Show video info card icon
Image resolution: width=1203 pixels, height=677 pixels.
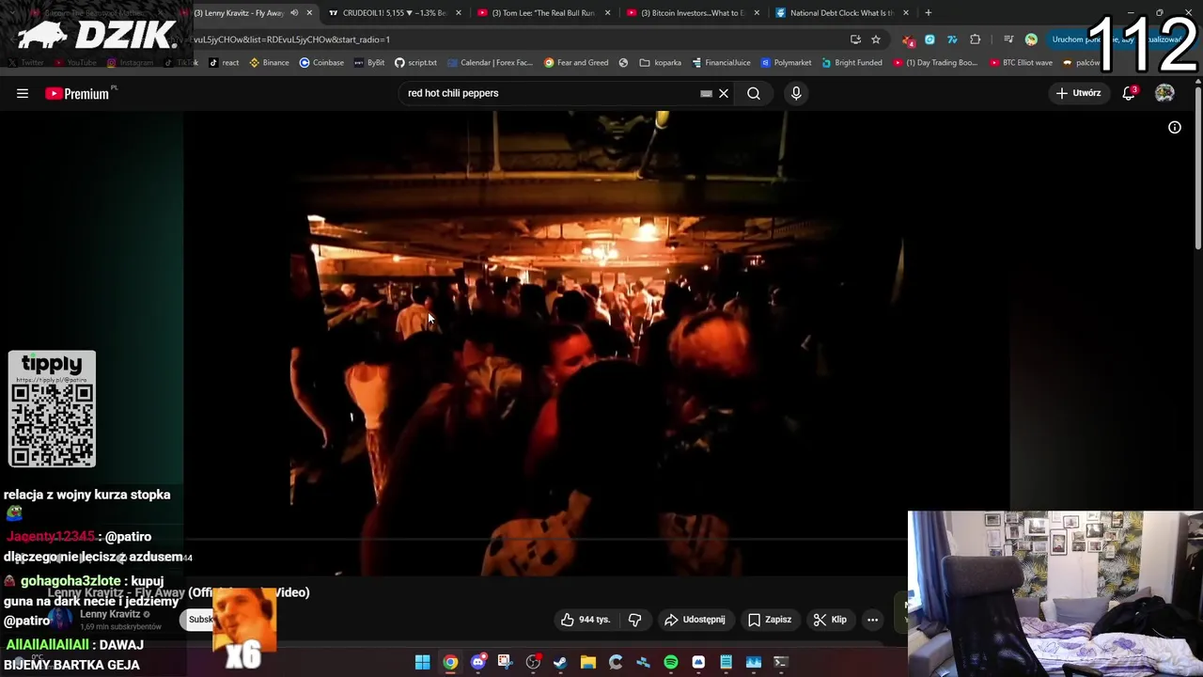coord(1175,127)
